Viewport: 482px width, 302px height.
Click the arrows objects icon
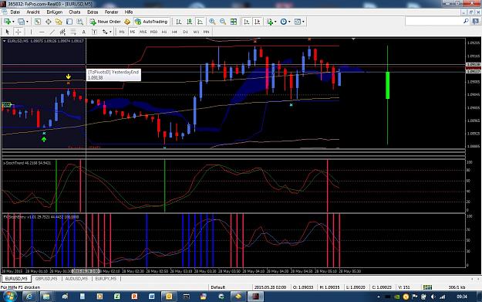click(105, 32)
